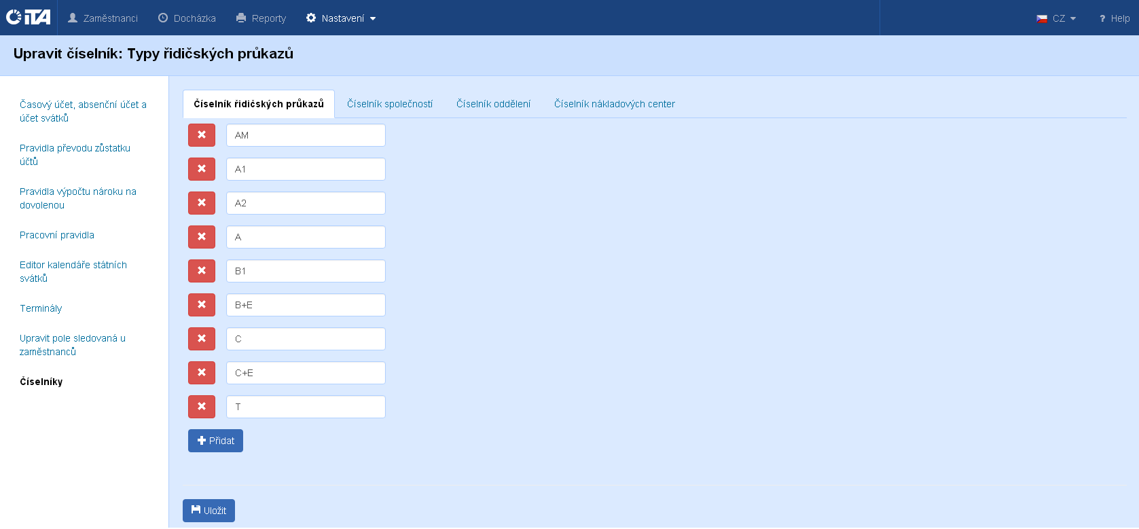The image size is (1139, 529).
Task: Open the Zaměstnanci menu item
Action: (103, 18)
